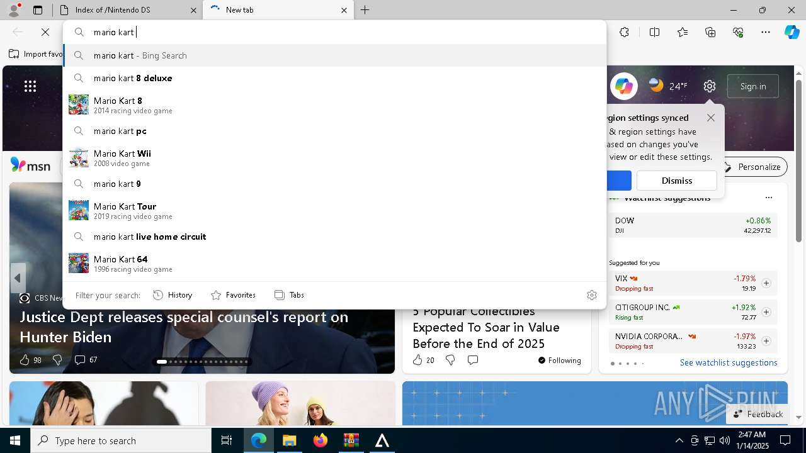Click Personalize feed button
806x453 pixels.
[752, 167]
